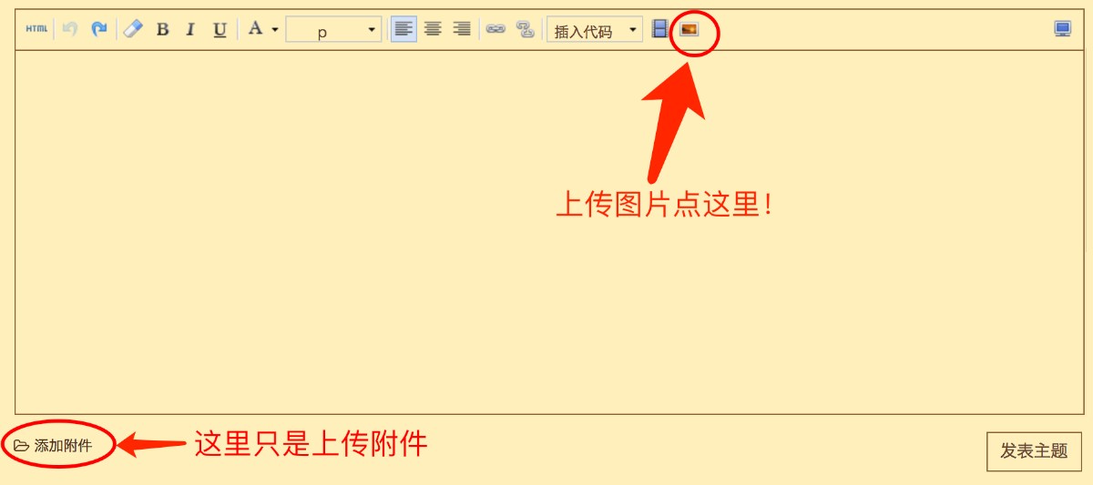This screenshot has height=485, width=1093.
Task: Insert a hyperlink
Action: tap(495, 29)
